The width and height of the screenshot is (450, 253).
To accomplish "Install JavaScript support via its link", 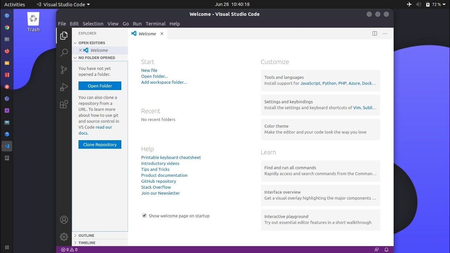I will (x=310, y=83).
